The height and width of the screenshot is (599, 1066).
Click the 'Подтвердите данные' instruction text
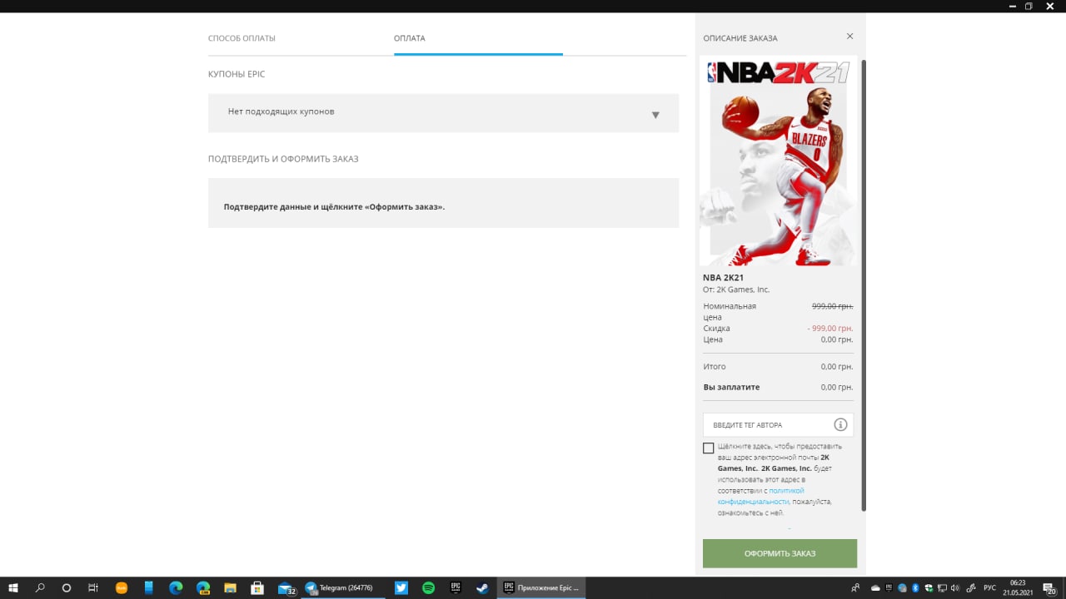334,206
